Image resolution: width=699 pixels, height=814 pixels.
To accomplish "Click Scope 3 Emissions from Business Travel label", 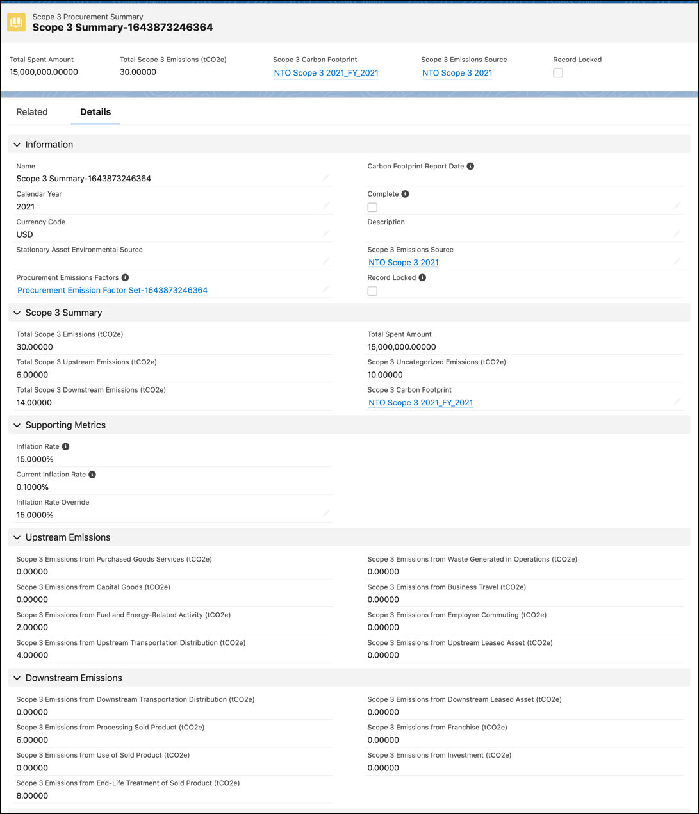I will click(x=447, y=587).
